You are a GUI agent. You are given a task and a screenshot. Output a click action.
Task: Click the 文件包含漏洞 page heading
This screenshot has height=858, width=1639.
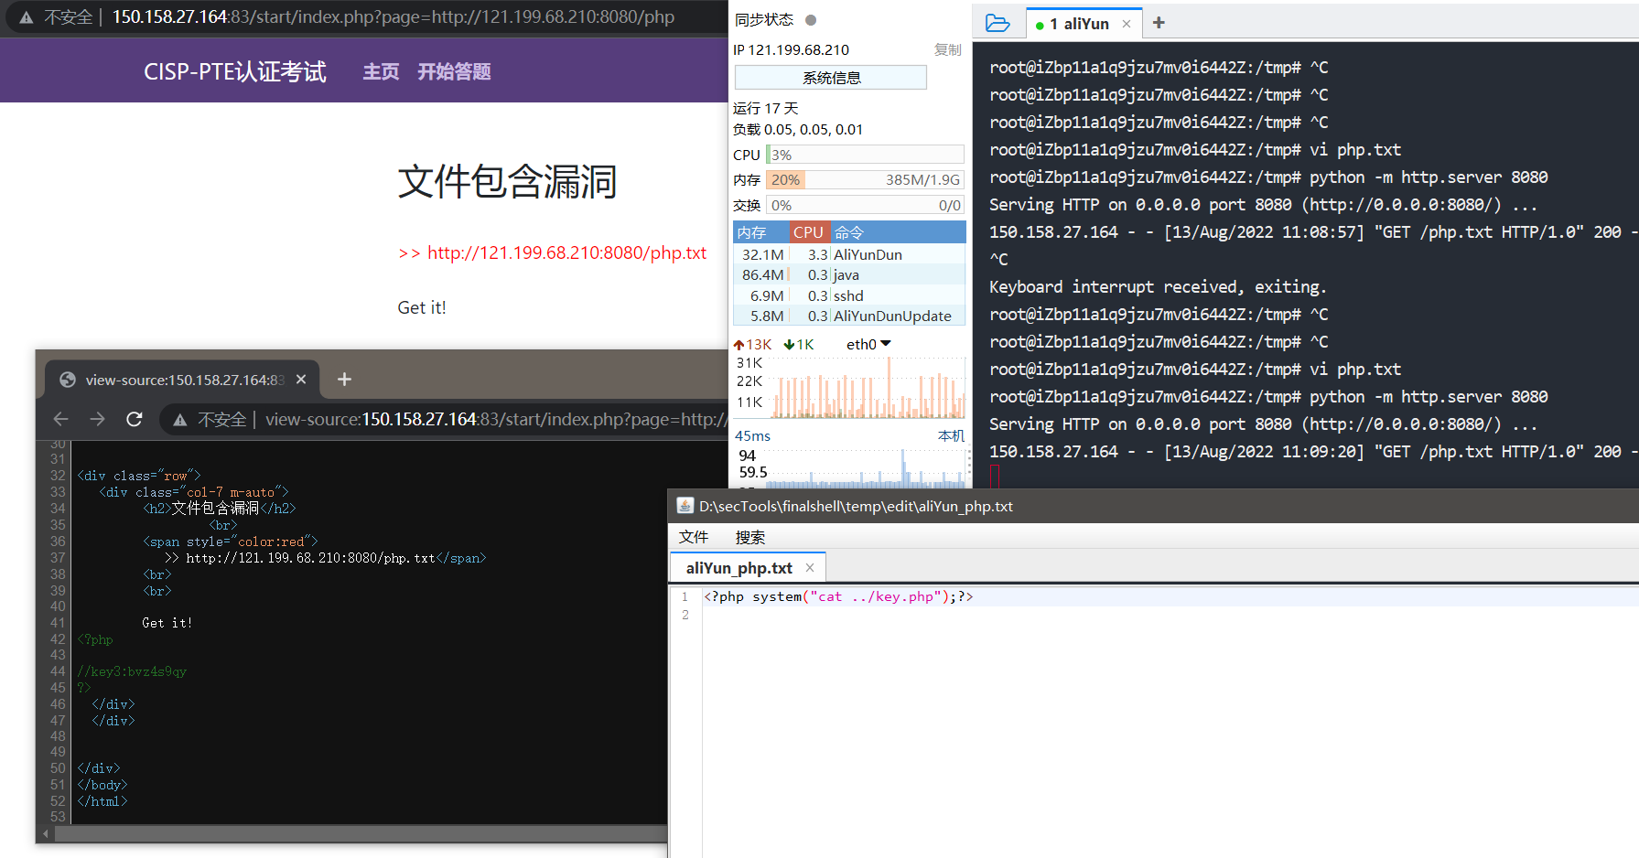[x=507, y=181]
